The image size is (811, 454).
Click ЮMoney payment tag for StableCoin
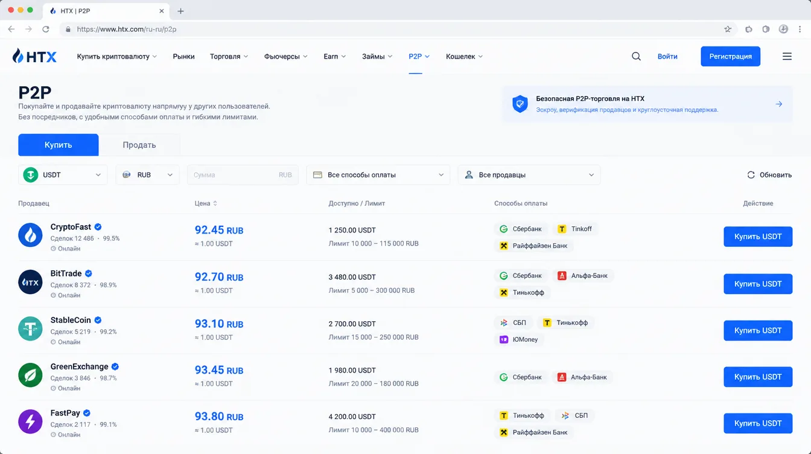[x=519, y=339]
